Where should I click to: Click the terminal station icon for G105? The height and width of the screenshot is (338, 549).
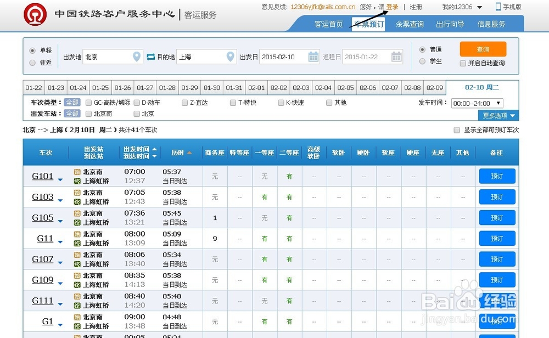tap(77, 223)
